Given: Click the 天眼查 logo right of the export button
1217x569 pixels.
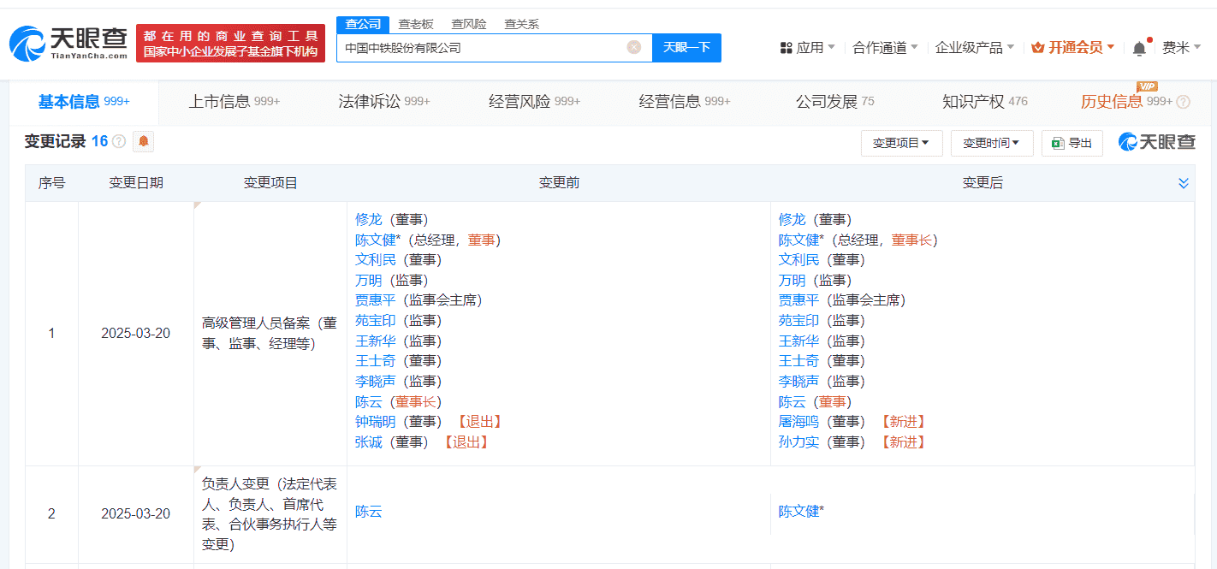Looking at the screenshot, I should point(1157,143).
